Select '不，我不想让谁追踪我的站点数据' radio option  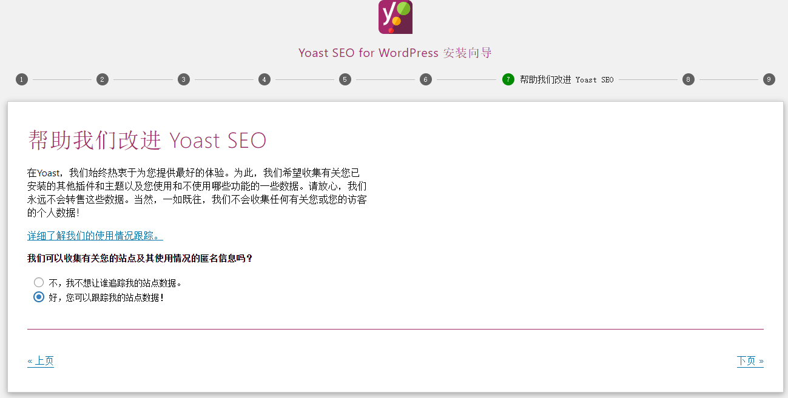(x=39, y=282)
